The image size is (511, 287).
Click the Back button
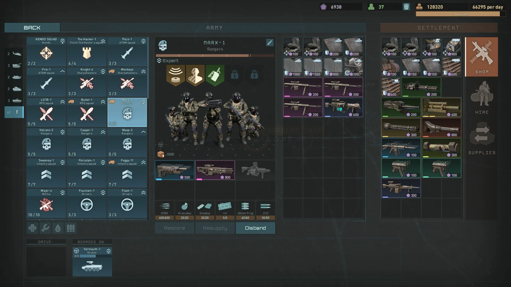[x=32, y=28]
